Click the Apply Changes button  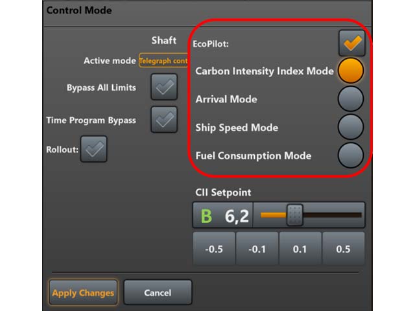tap(83, 293)
